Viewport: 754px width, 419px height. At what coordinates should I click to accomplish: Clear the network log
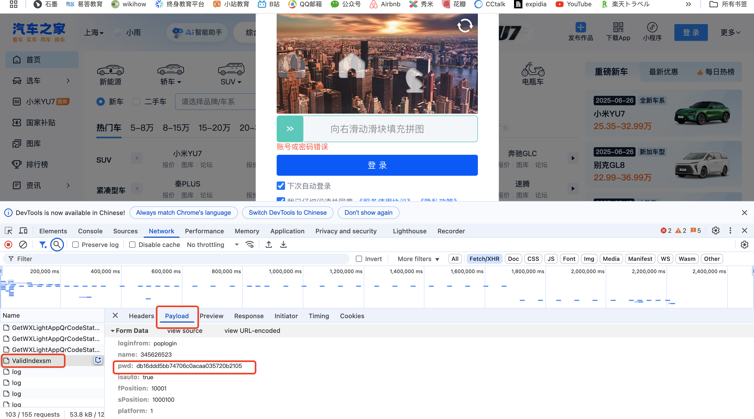pyautogui.click(x=23, y=245)
